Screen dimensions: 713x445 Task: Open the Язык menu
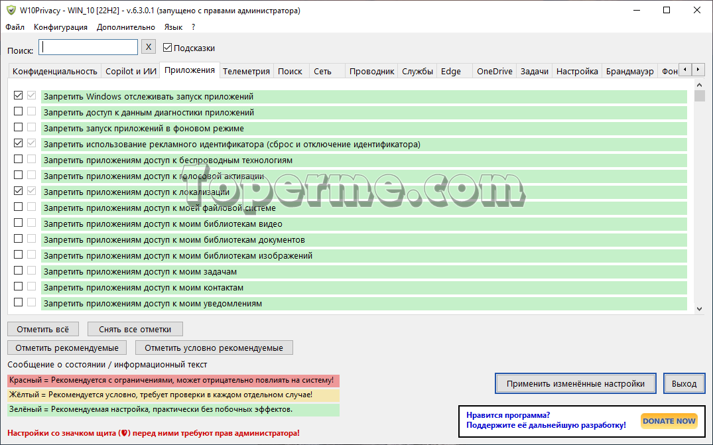click(173, 27)
